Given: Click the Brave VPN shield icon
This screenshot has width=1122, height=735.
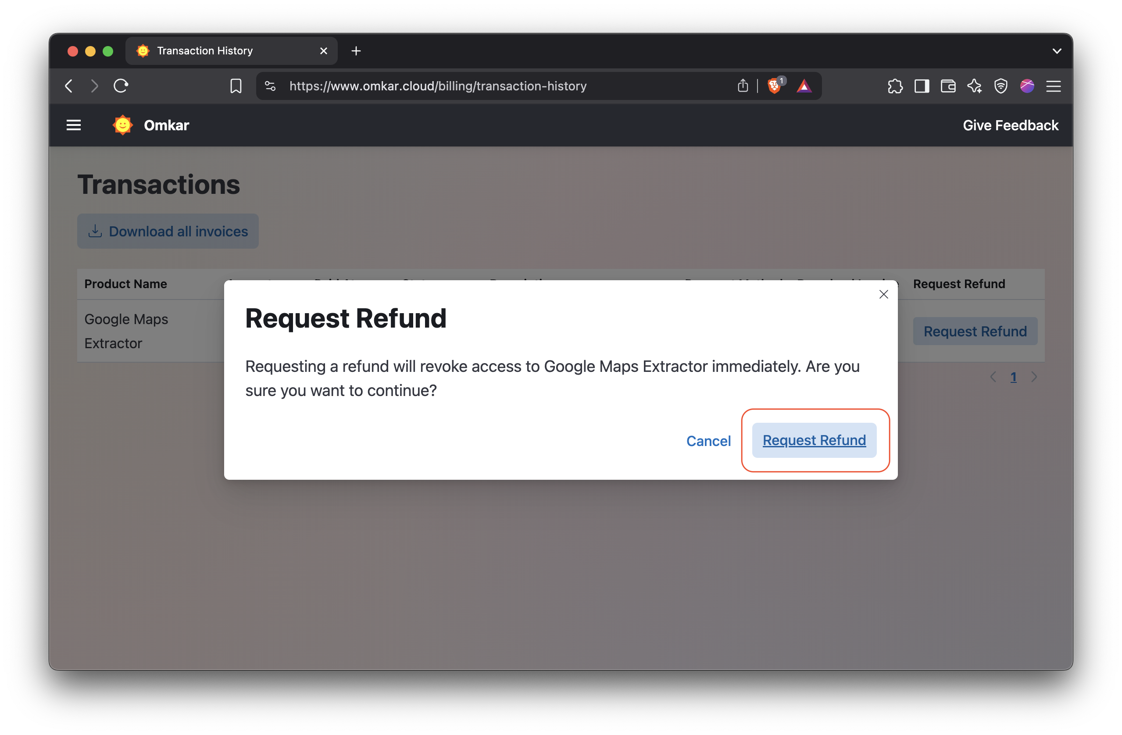Looking at the screenshot, I should 1001,86.
